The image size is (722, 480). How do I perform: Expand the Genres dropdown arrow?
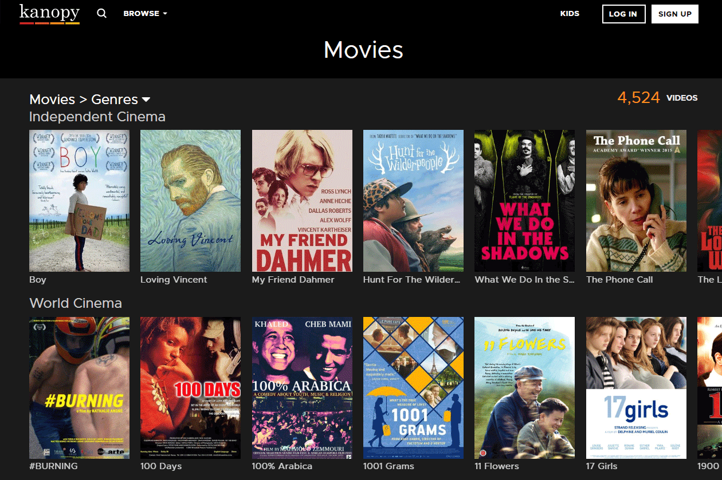coord(146,100)
